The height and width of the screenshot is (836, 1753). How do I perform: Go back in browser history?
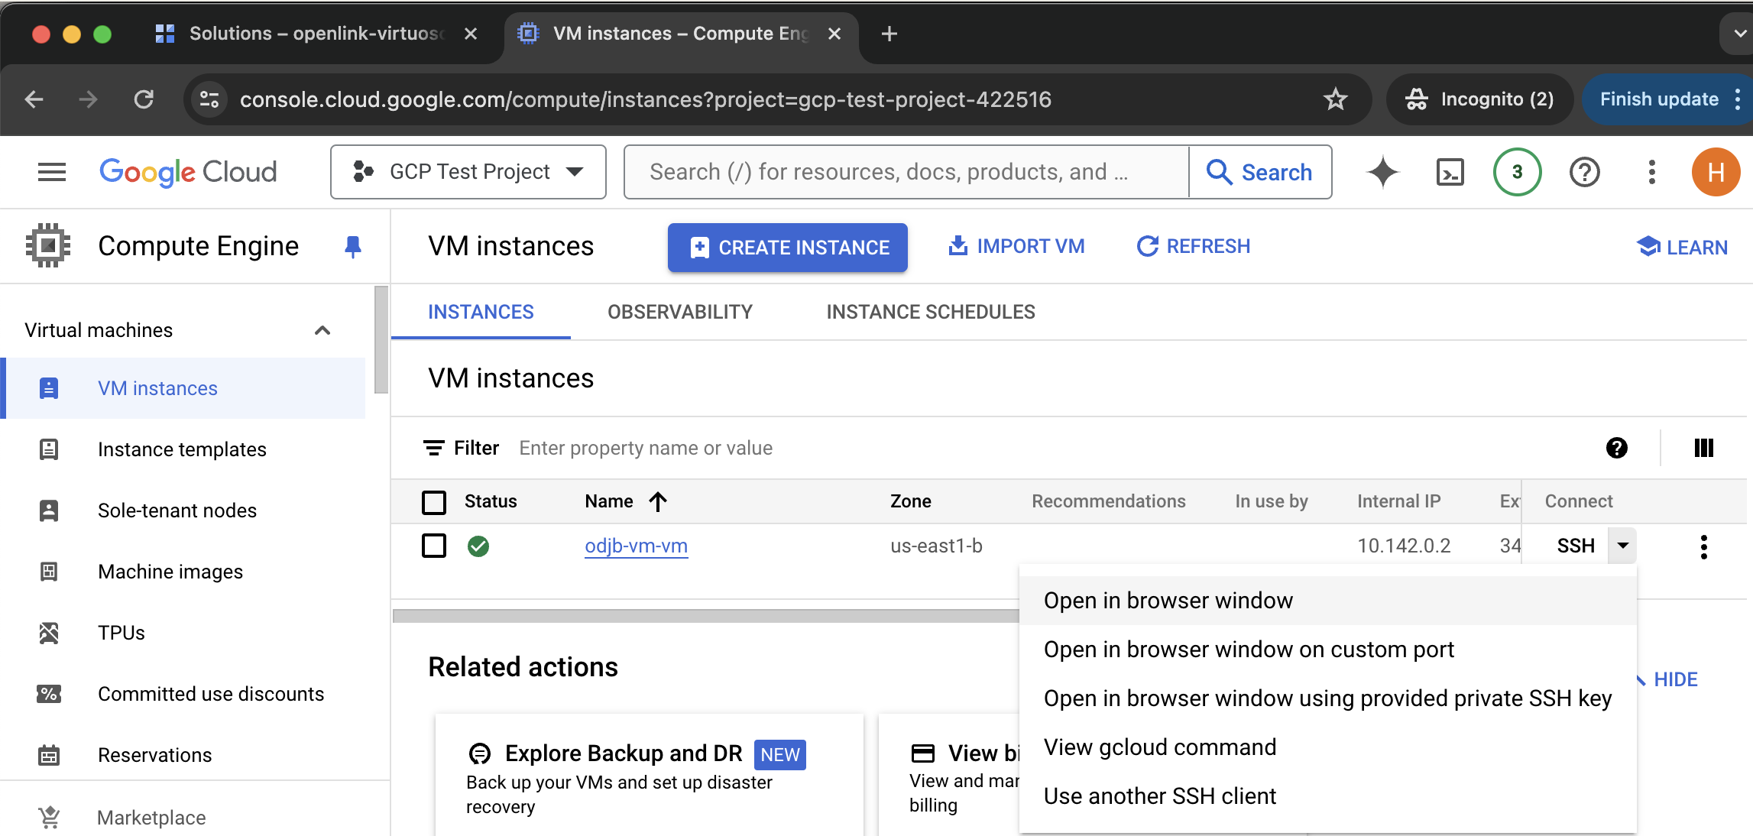[x=34, y=99]
